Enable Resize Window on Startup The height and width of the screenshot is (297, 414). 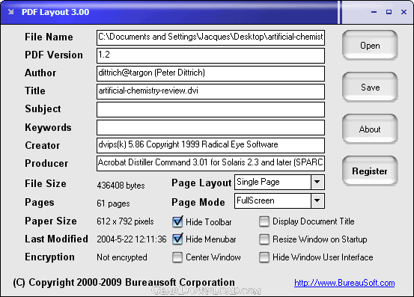pyautogui.click(x=264, y=239)
